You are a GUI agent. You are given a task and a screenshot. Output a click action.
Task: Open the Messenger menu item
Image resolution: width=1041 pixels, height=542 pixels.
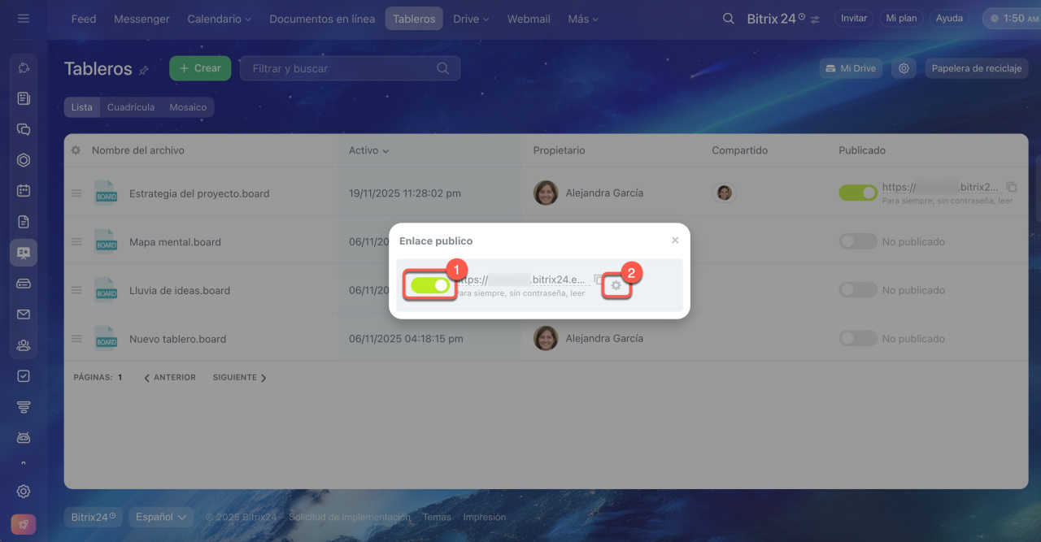tap(142, 19)
